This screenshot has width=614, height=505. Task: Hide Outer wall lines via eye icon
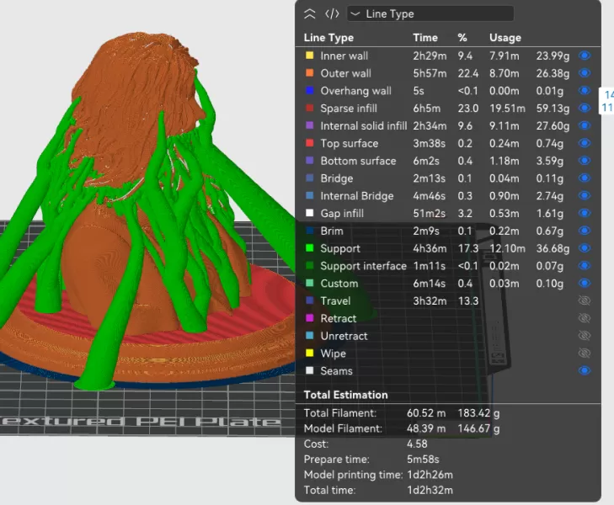tap(585, 73)
